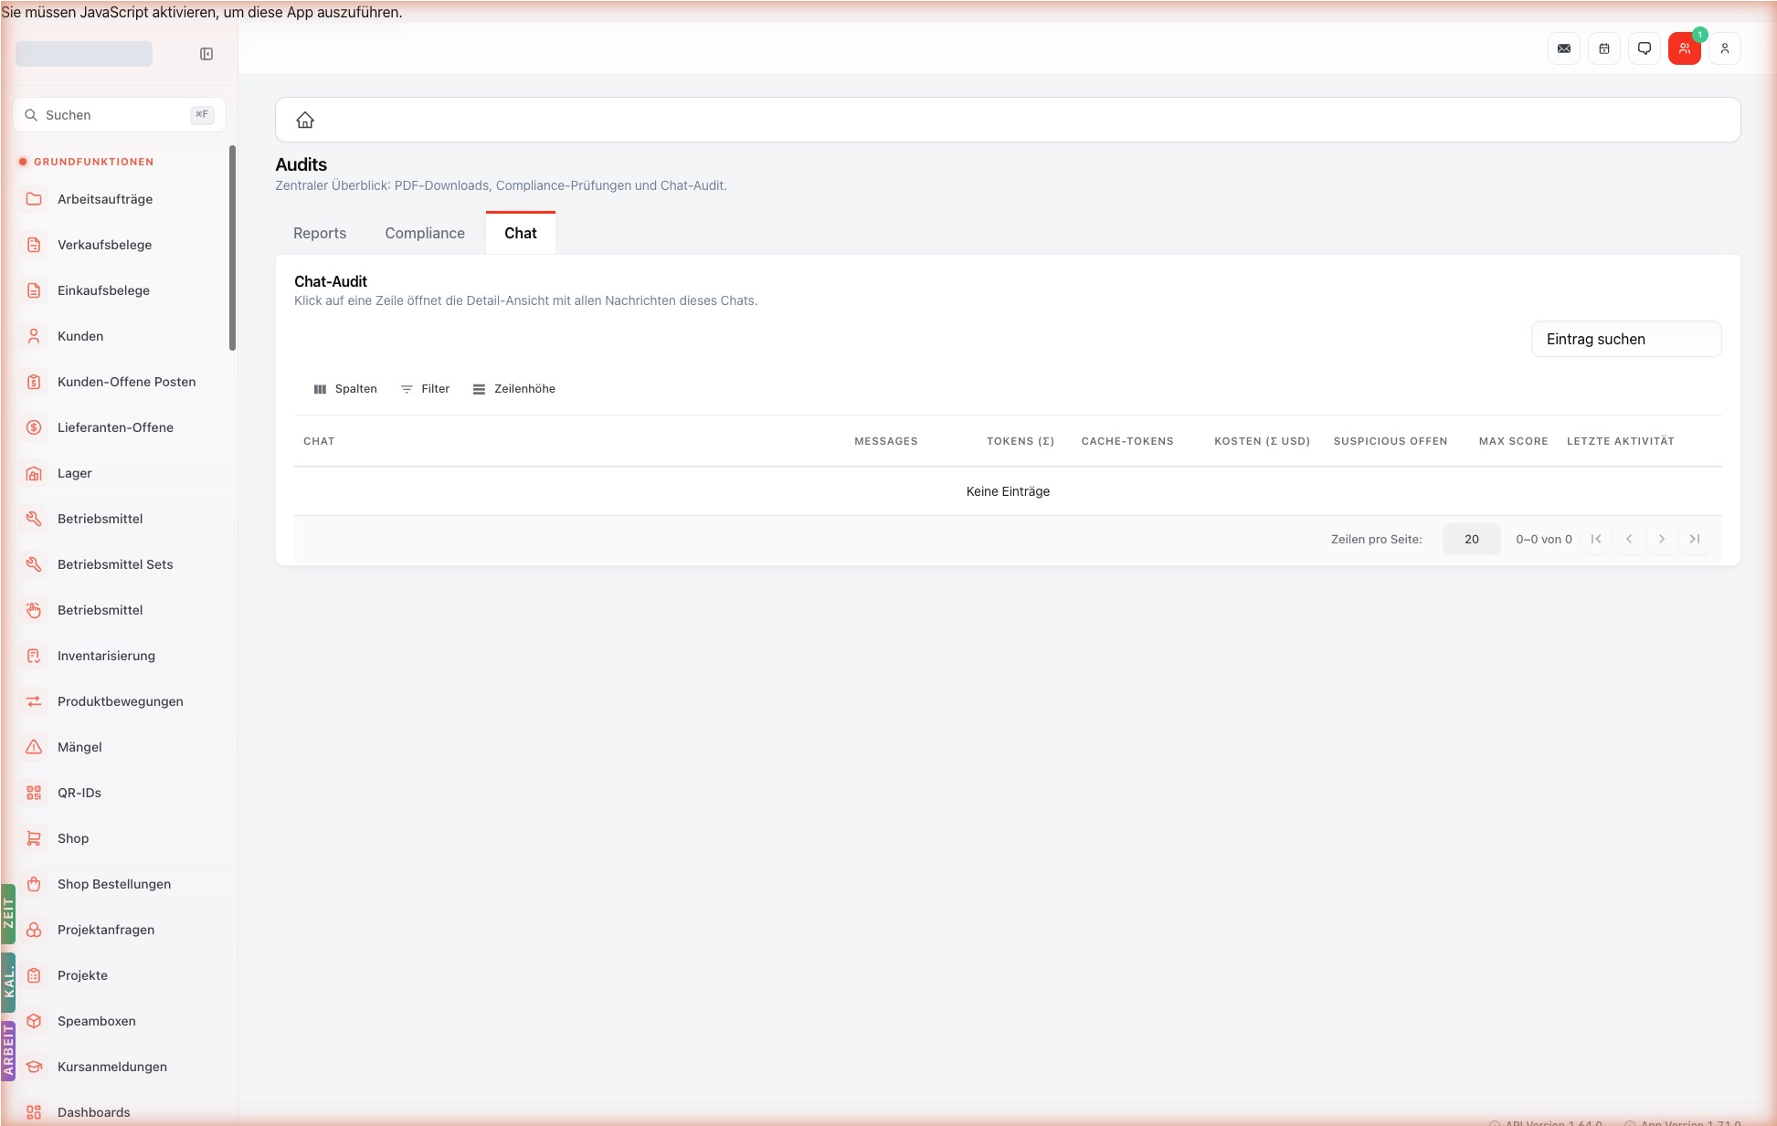Screen dimensions: 1777x1126
Task: Click the Speamboxen box icon
Action: coord(34,1021)
